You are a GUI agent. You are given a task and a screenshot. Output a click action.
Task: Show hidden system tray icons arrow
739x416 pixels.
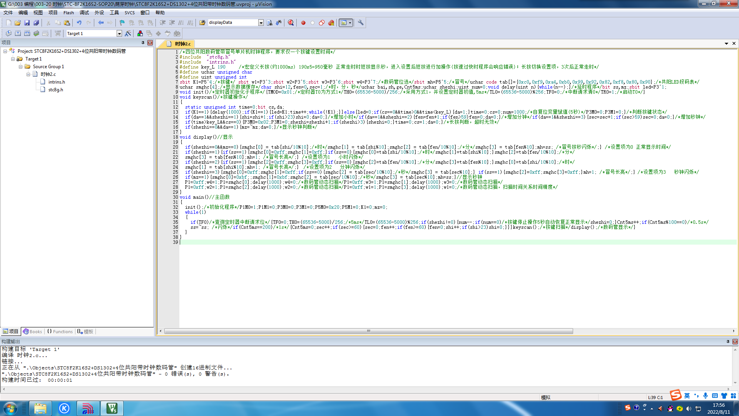[x=652, y=409]
